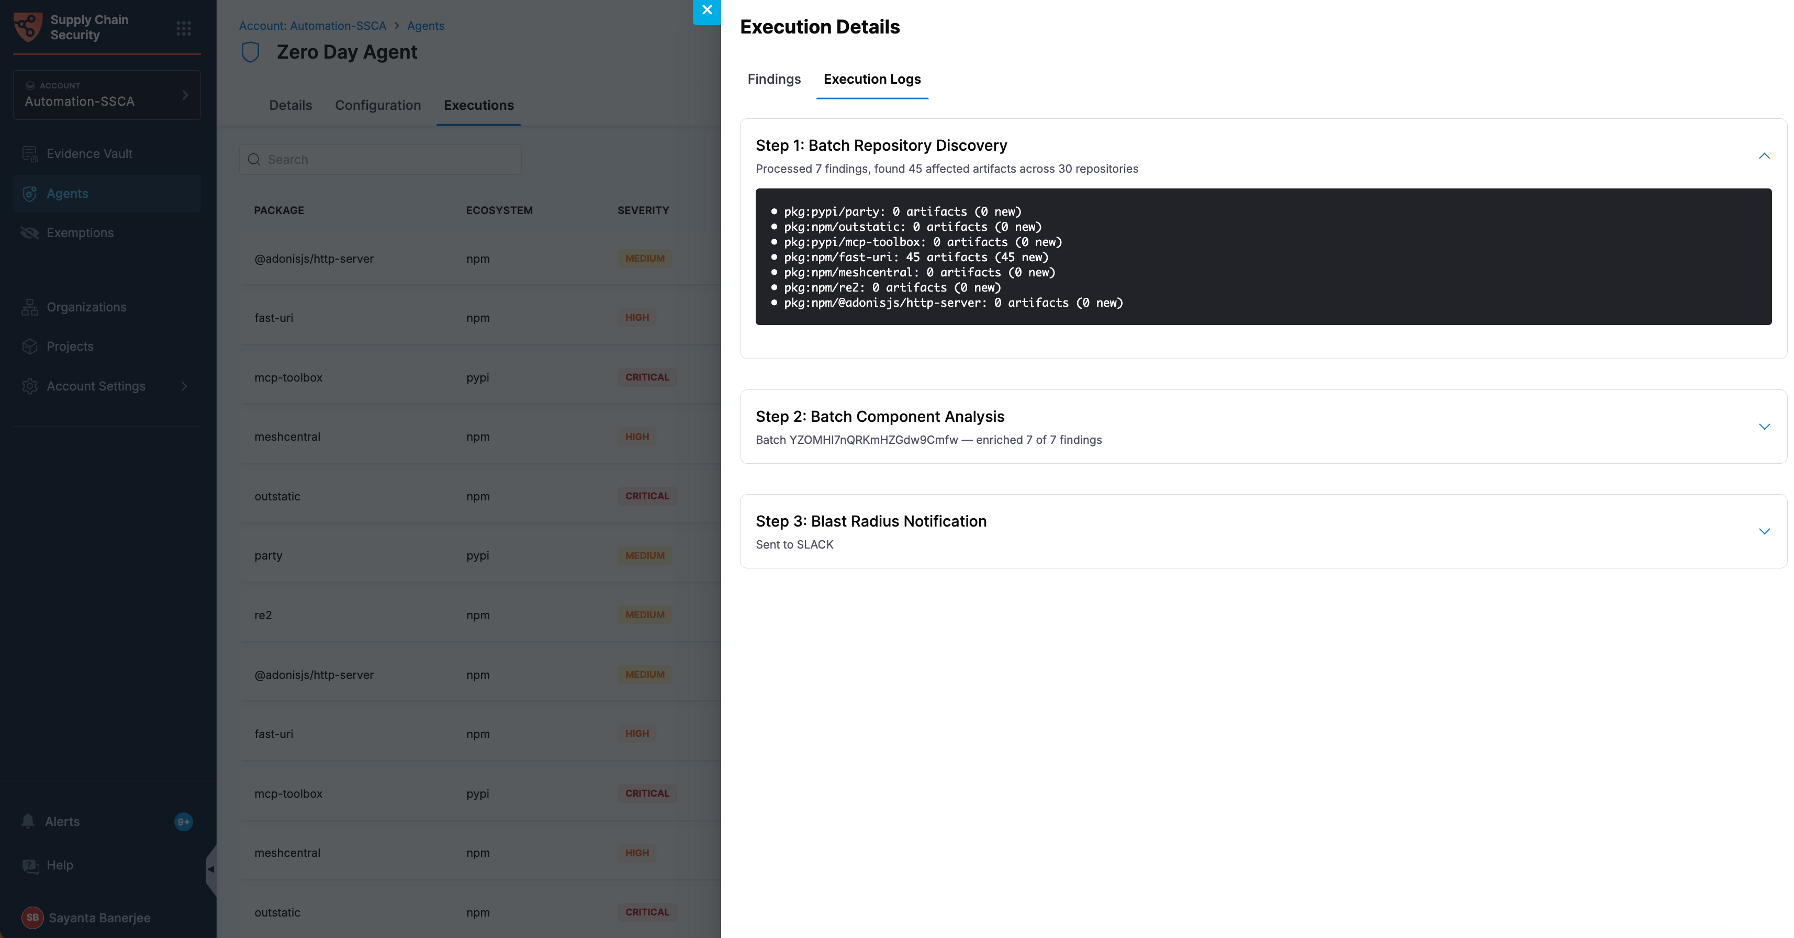
Task: Open the Details tab
Action: [x=290, y=105]
